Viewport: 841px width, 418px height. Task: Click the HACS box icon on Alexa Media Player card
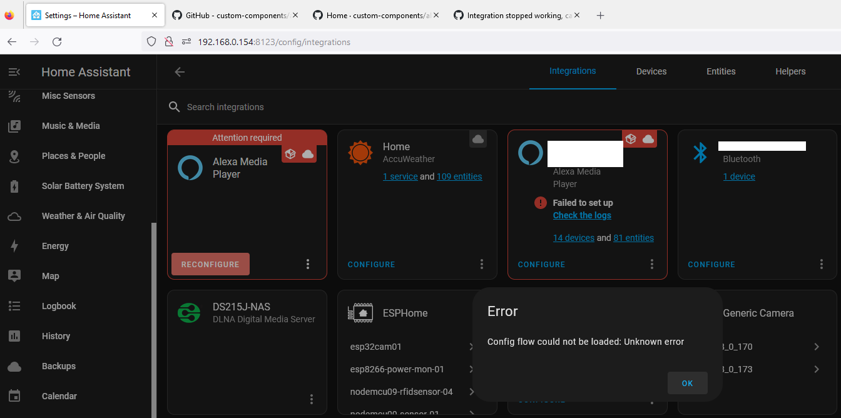(x=289, y=153)
